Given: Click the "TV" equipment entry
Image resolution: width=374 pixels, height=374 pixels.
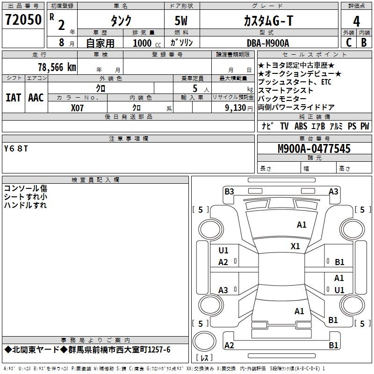Looking at the screenshot, I should (284, 126).
